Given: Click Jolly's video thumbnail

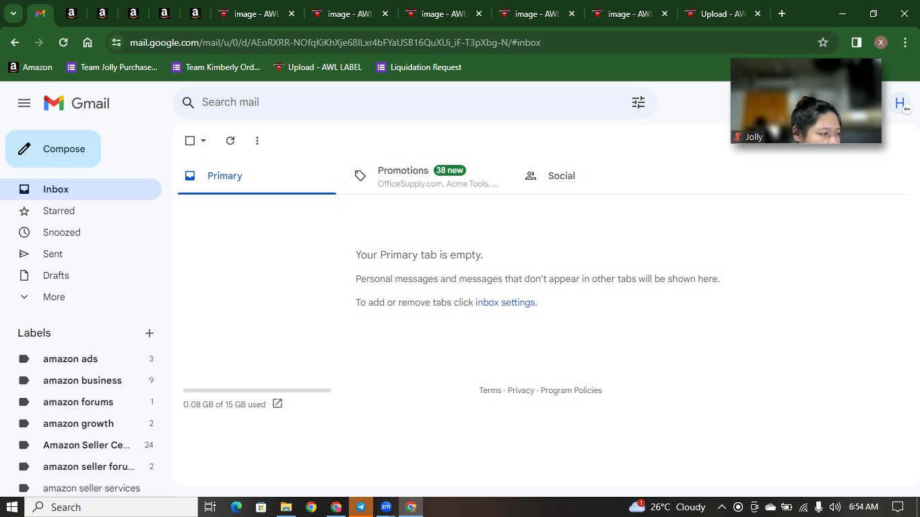Looking at the screenshot, I should pos(806,101).
